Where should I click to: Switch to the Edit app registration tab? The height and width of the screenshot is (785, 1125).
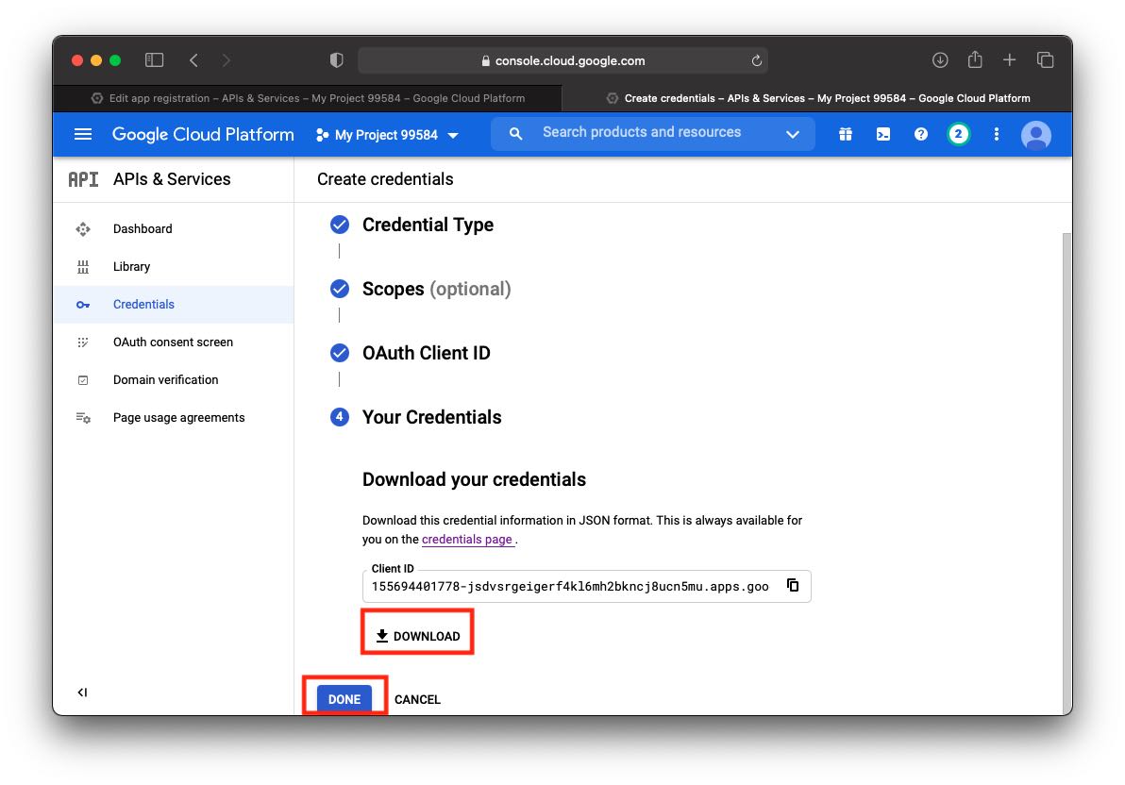coord(308,98)
